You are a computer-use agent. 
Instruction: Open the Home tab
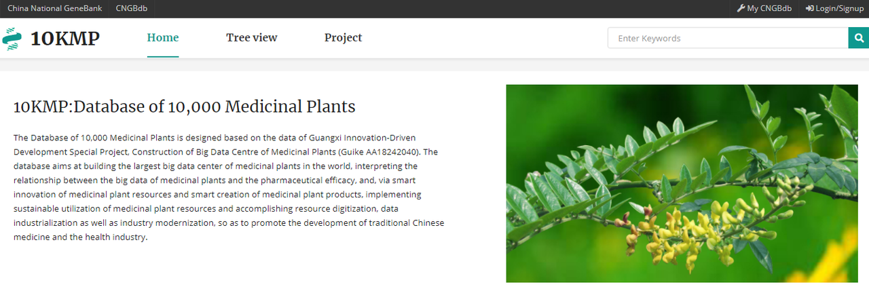pyautogui.click(x=163, y=38)
